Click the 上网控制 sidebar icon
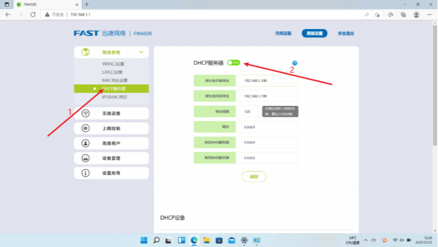The width and height of the screenshot is (438, 247). coord(86,129)
